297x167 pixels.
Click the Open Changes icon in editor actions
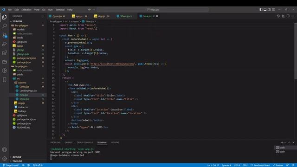click(283, 16)
